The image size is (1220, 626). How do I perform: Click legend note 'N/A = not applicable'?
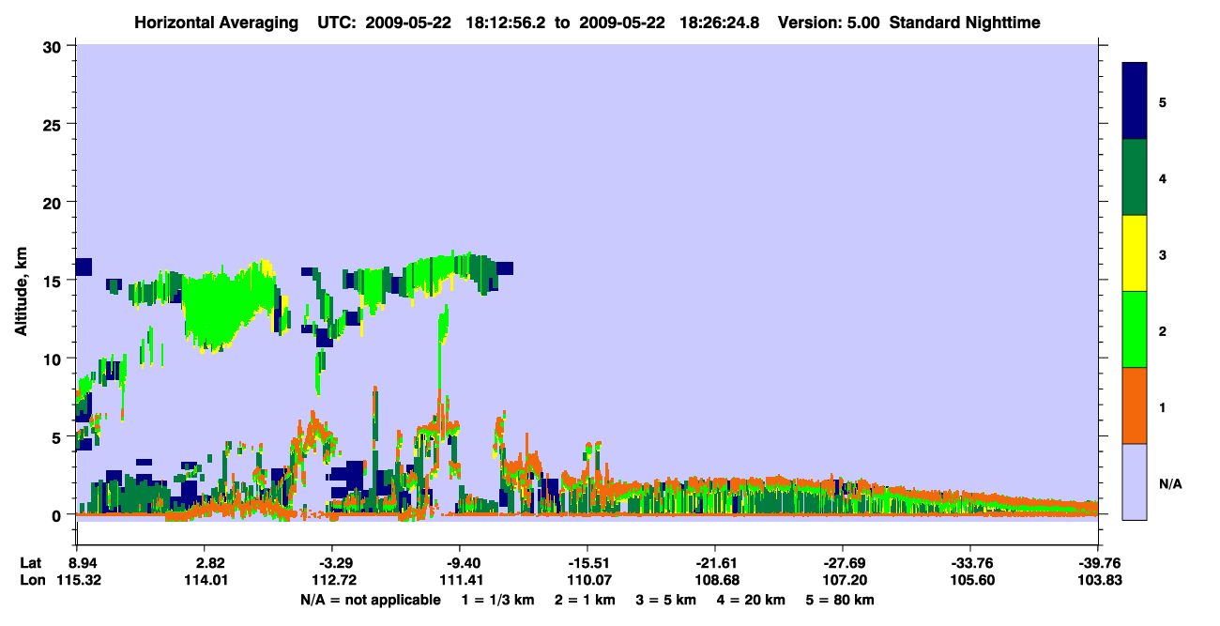[370, 600]
